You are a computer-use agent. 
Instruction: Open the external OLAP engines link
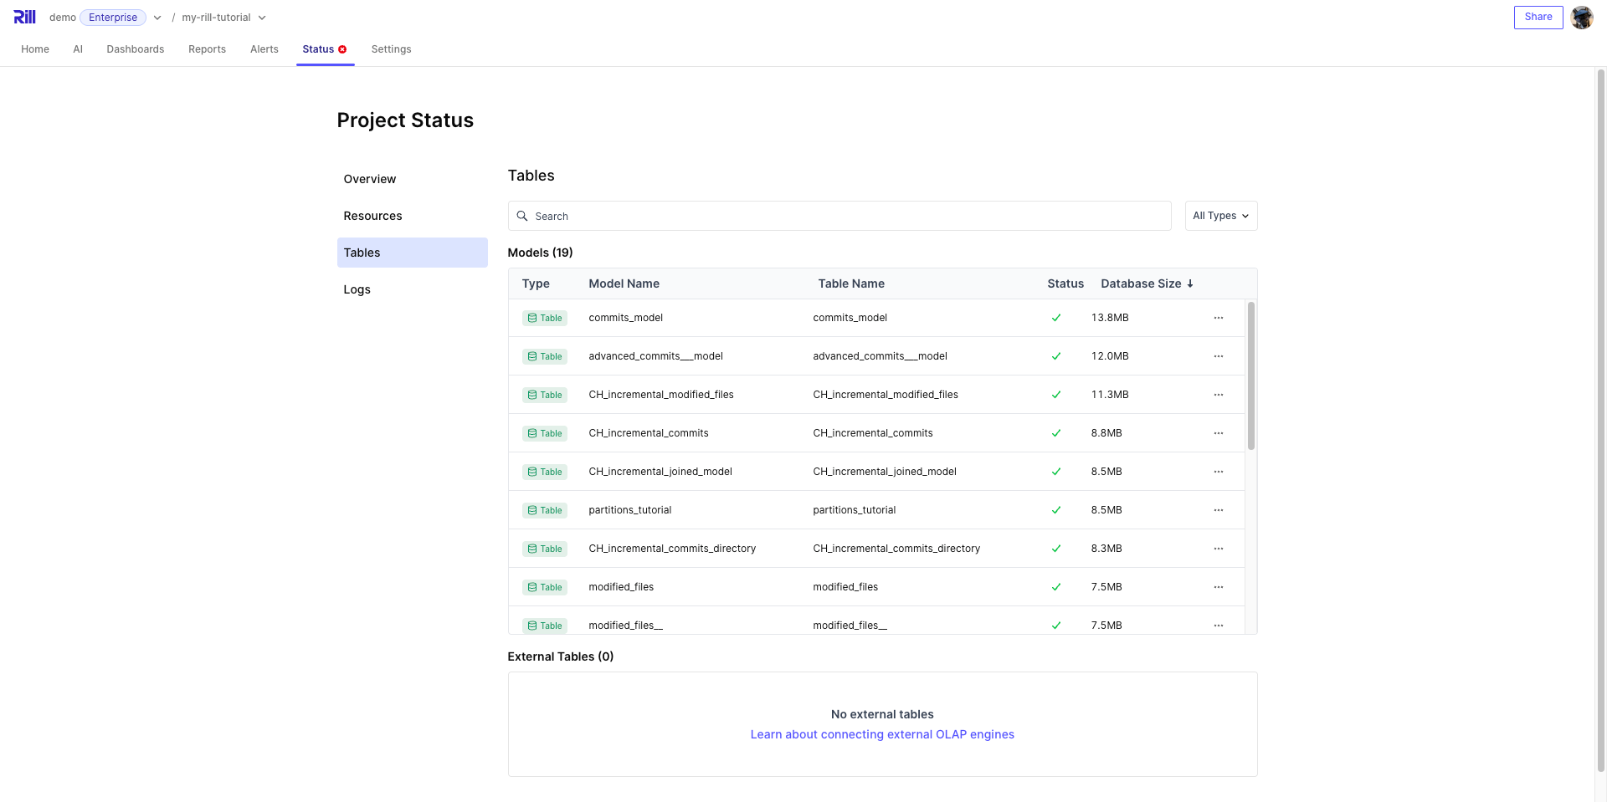tap(881, 734)
